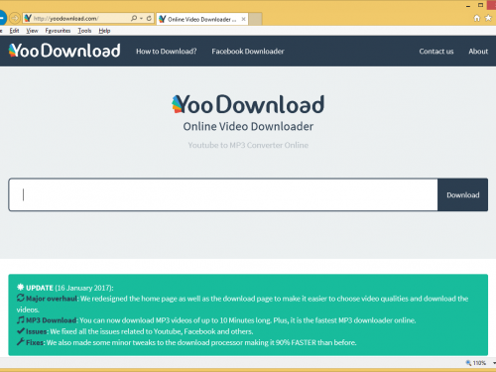The image size is (496, 372).
Task: Open the Contact us link
Action: click(x=436, y=52)
